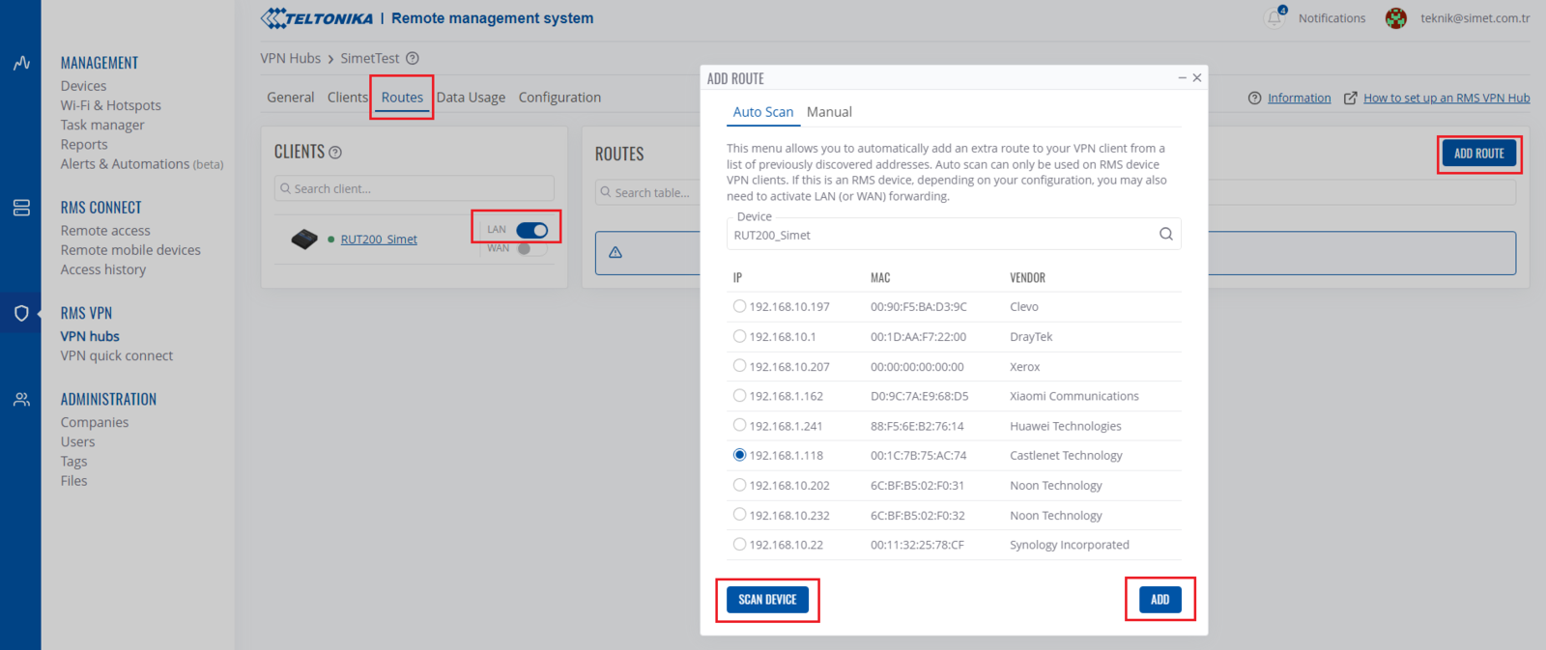1546x650 pixels.
Task: Select radio button for 192.168.10.22 Synology
Action: (x=739, y=545)
